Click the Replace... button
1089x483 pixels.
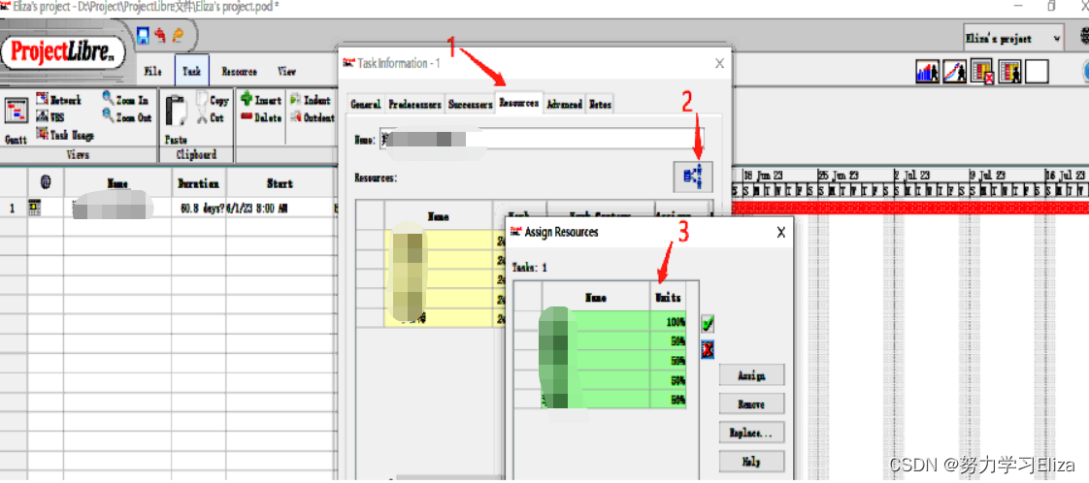tap(751, 433)
